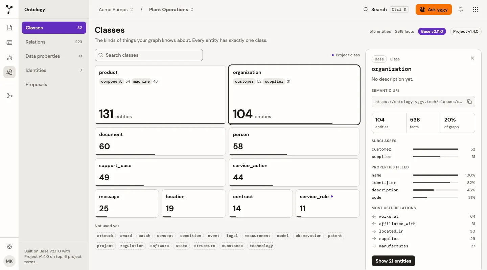Click the component subclass chip in product card
This screenshot has width=487, height=270.
112,81
